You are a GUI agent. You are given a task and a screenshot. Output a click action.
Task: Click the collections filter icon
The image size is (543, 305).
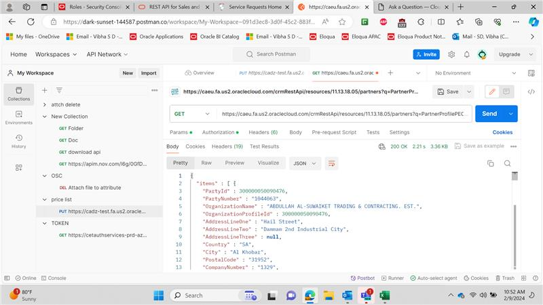[x=59, y=90]
